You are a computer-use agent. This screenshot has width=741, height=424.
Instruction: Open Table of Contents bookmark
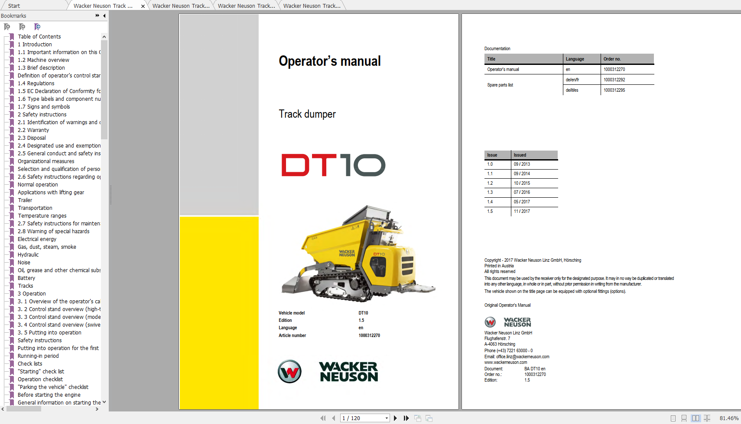pos(39,37)
